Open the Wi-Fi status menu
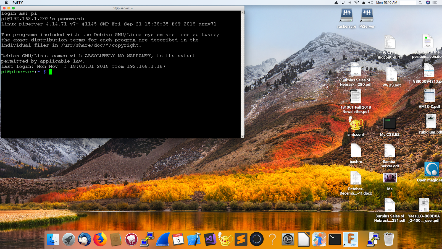 [357, 2]
